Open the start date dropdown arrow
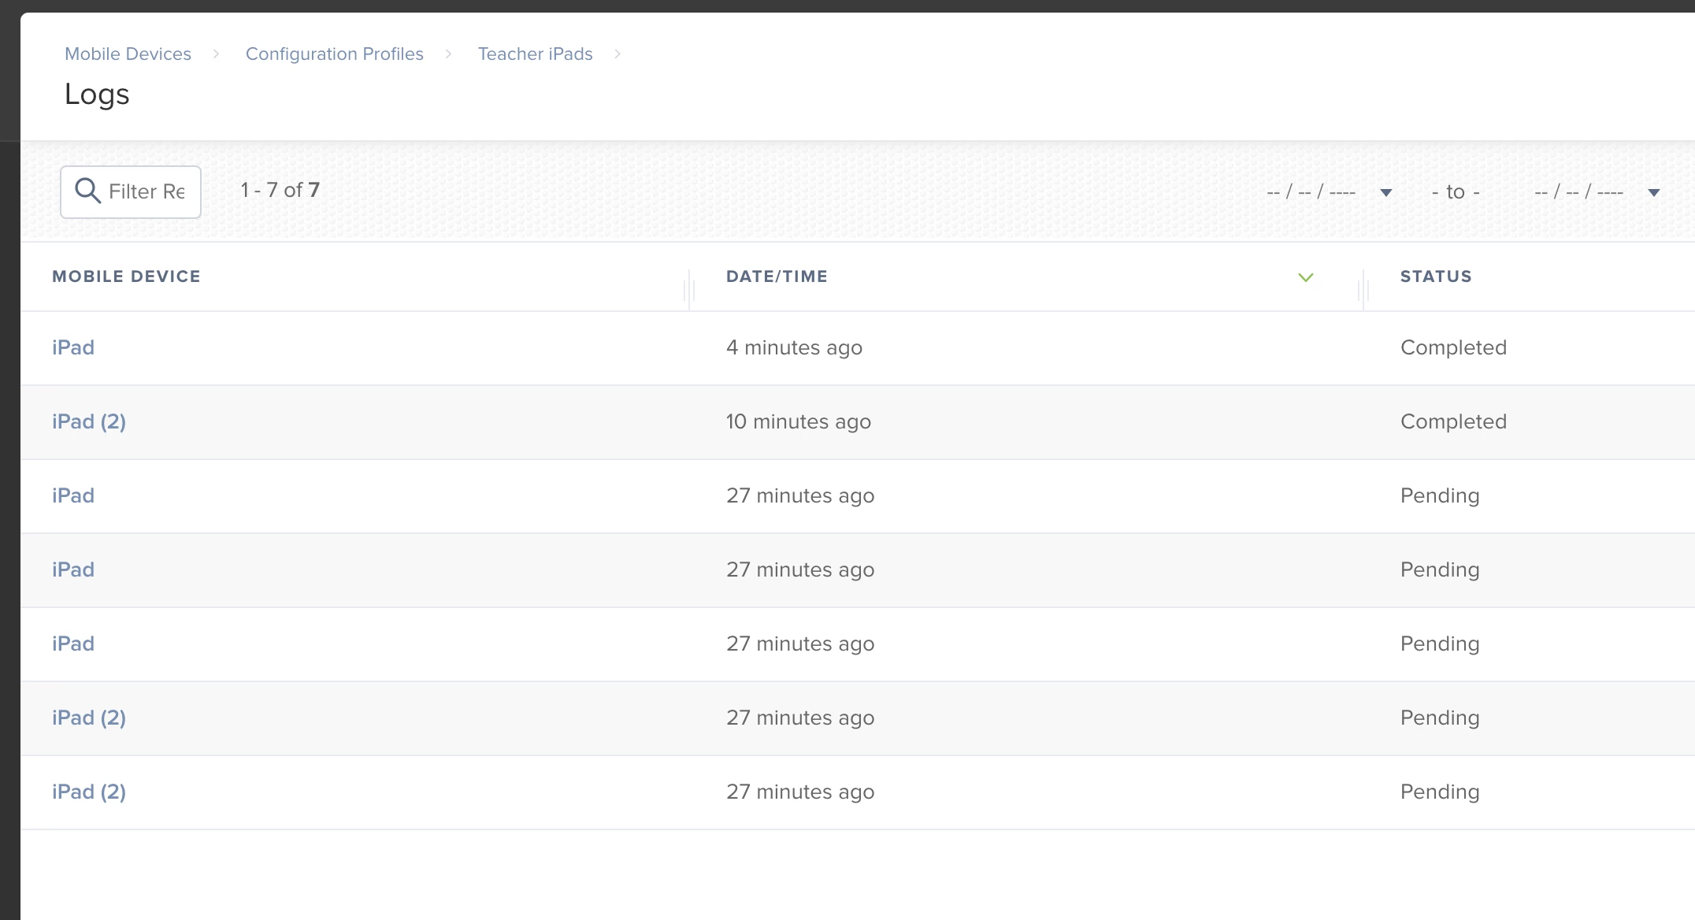 pyautogui.click(x=1386, y=193)
